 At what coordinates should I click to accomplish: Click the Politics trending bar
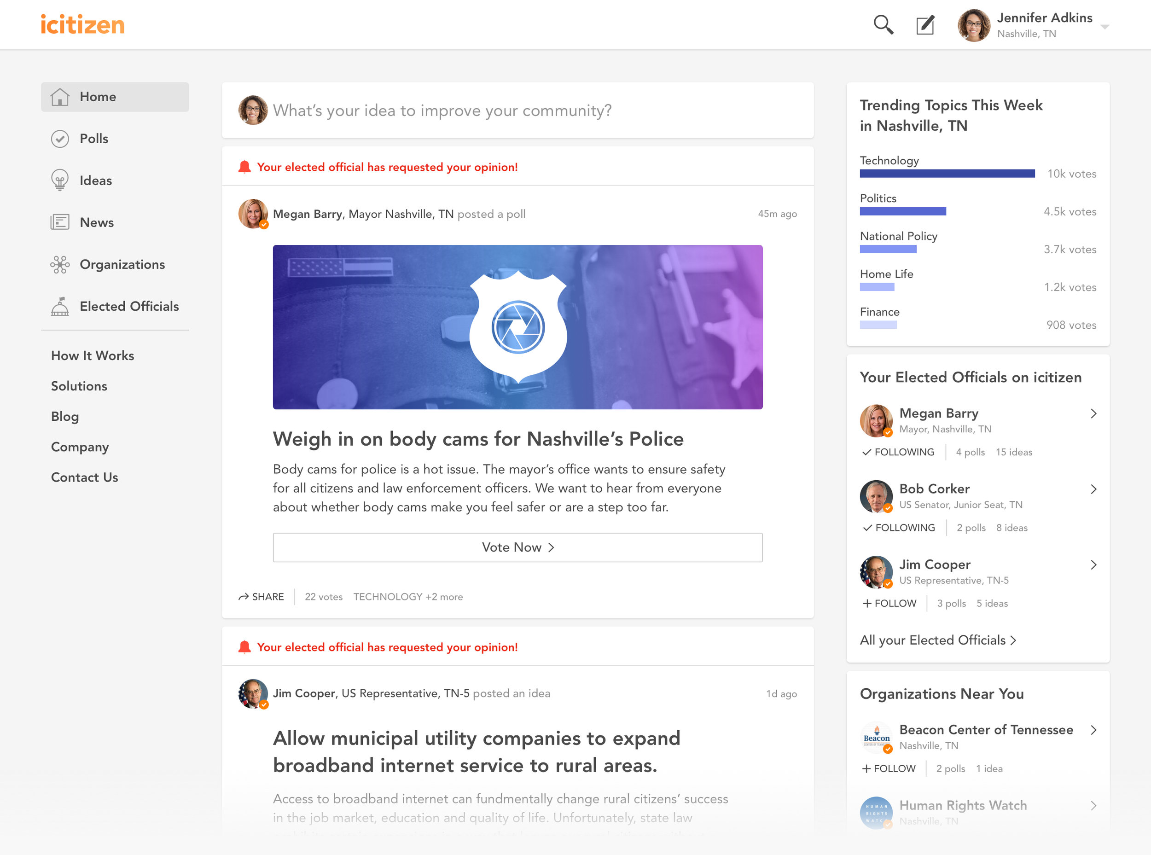pyautogui.click(x=903, y=211)
